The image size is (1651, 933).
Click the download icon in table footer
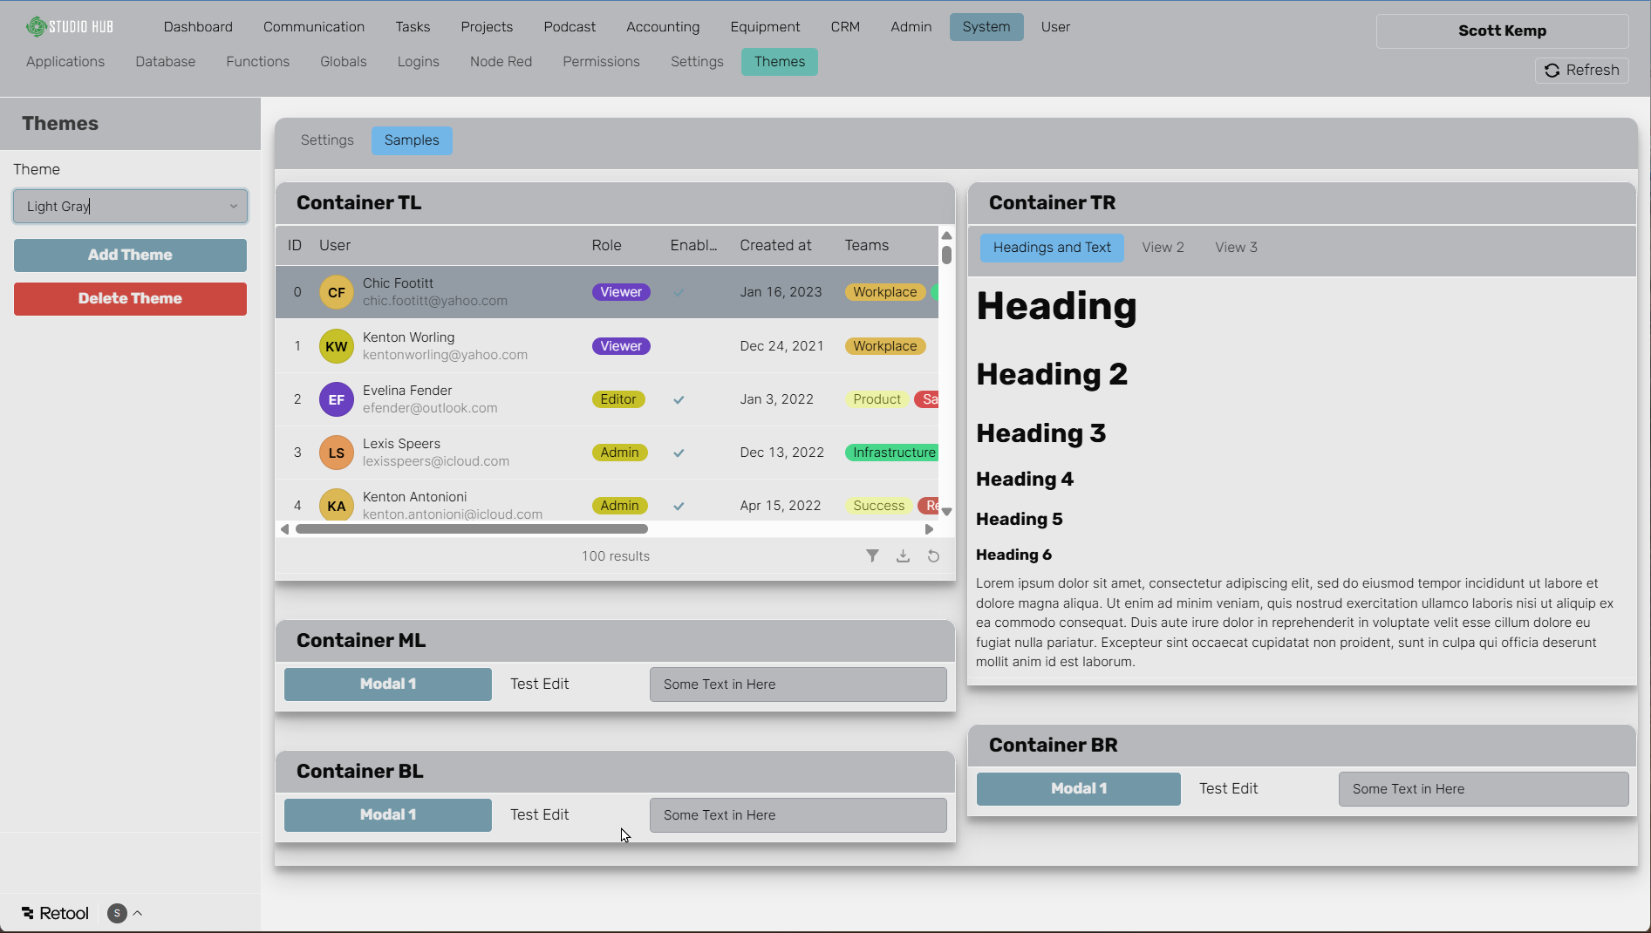tap(903, 556)
